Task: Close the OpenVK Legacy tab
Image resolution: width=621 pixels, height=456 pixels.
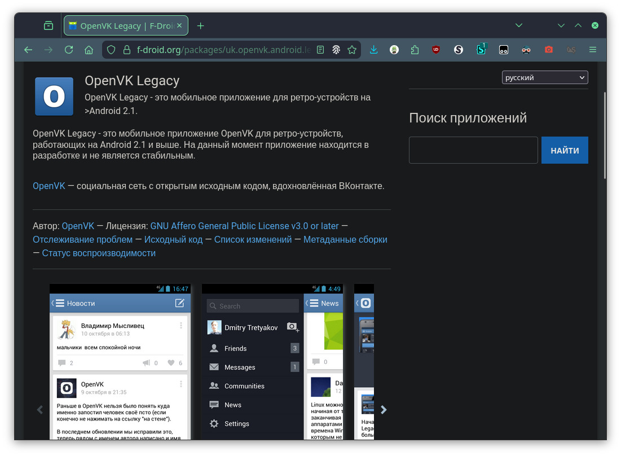Action: tap(179, 25)
